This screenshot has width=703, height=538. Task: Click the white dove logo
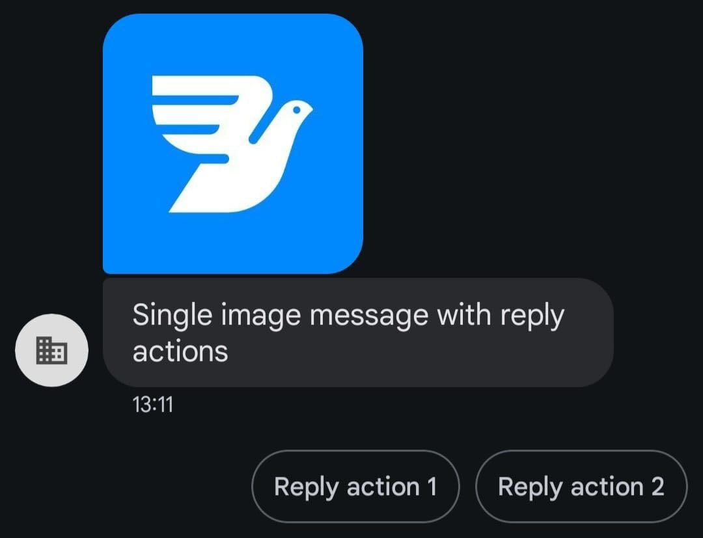(x=232, y=144)
